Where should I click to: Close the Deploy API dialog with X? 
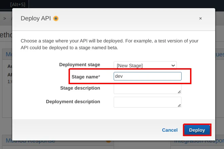point(201,18)
